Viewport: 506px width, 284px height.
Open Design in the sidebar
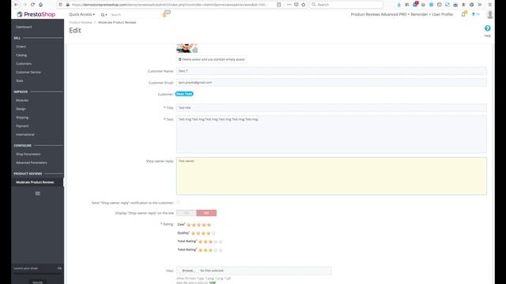tap(21, 109)
